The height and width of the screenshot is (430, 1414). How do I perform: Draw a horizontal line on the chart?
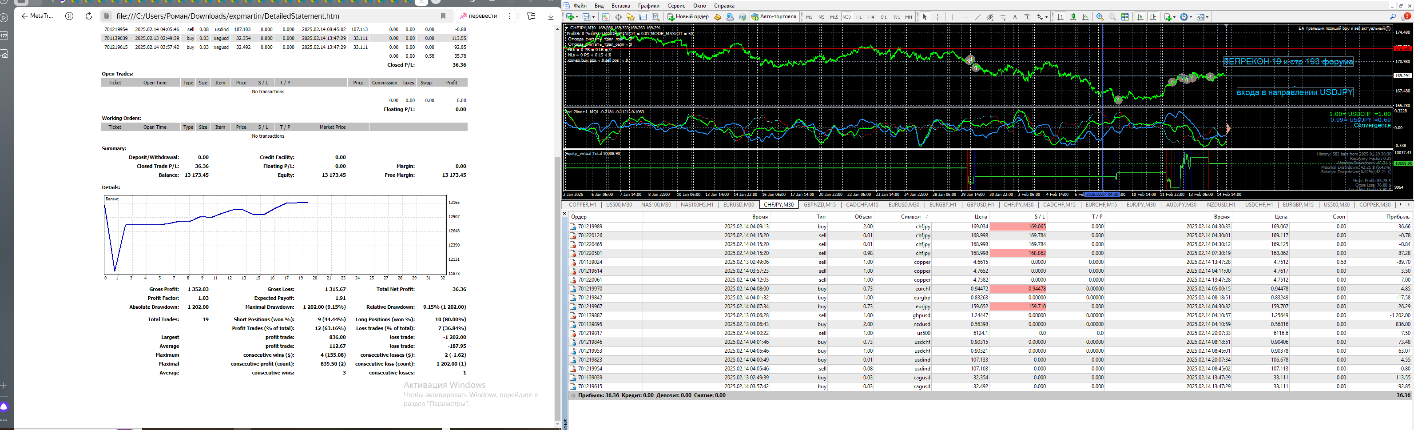tap(965, 17)
